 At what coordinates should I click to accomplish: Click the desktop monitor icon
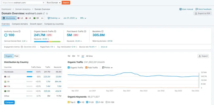point(49,18)
